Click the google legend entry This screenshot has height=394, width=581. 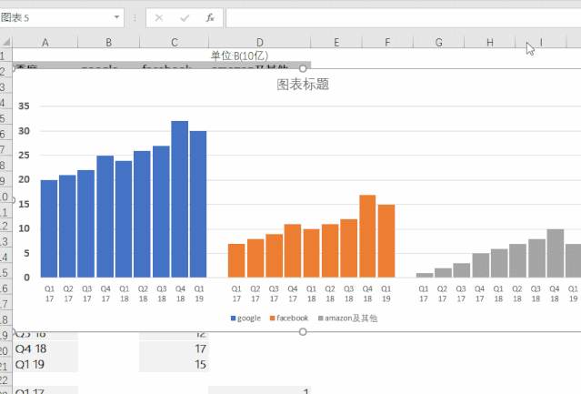245,318
